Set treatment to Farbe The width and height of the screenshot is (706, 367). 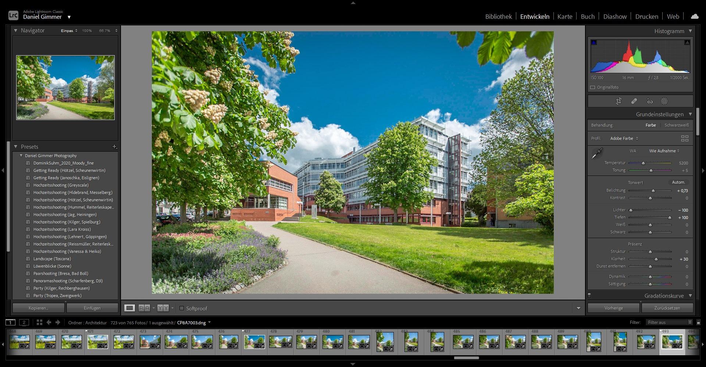(650, 125)
